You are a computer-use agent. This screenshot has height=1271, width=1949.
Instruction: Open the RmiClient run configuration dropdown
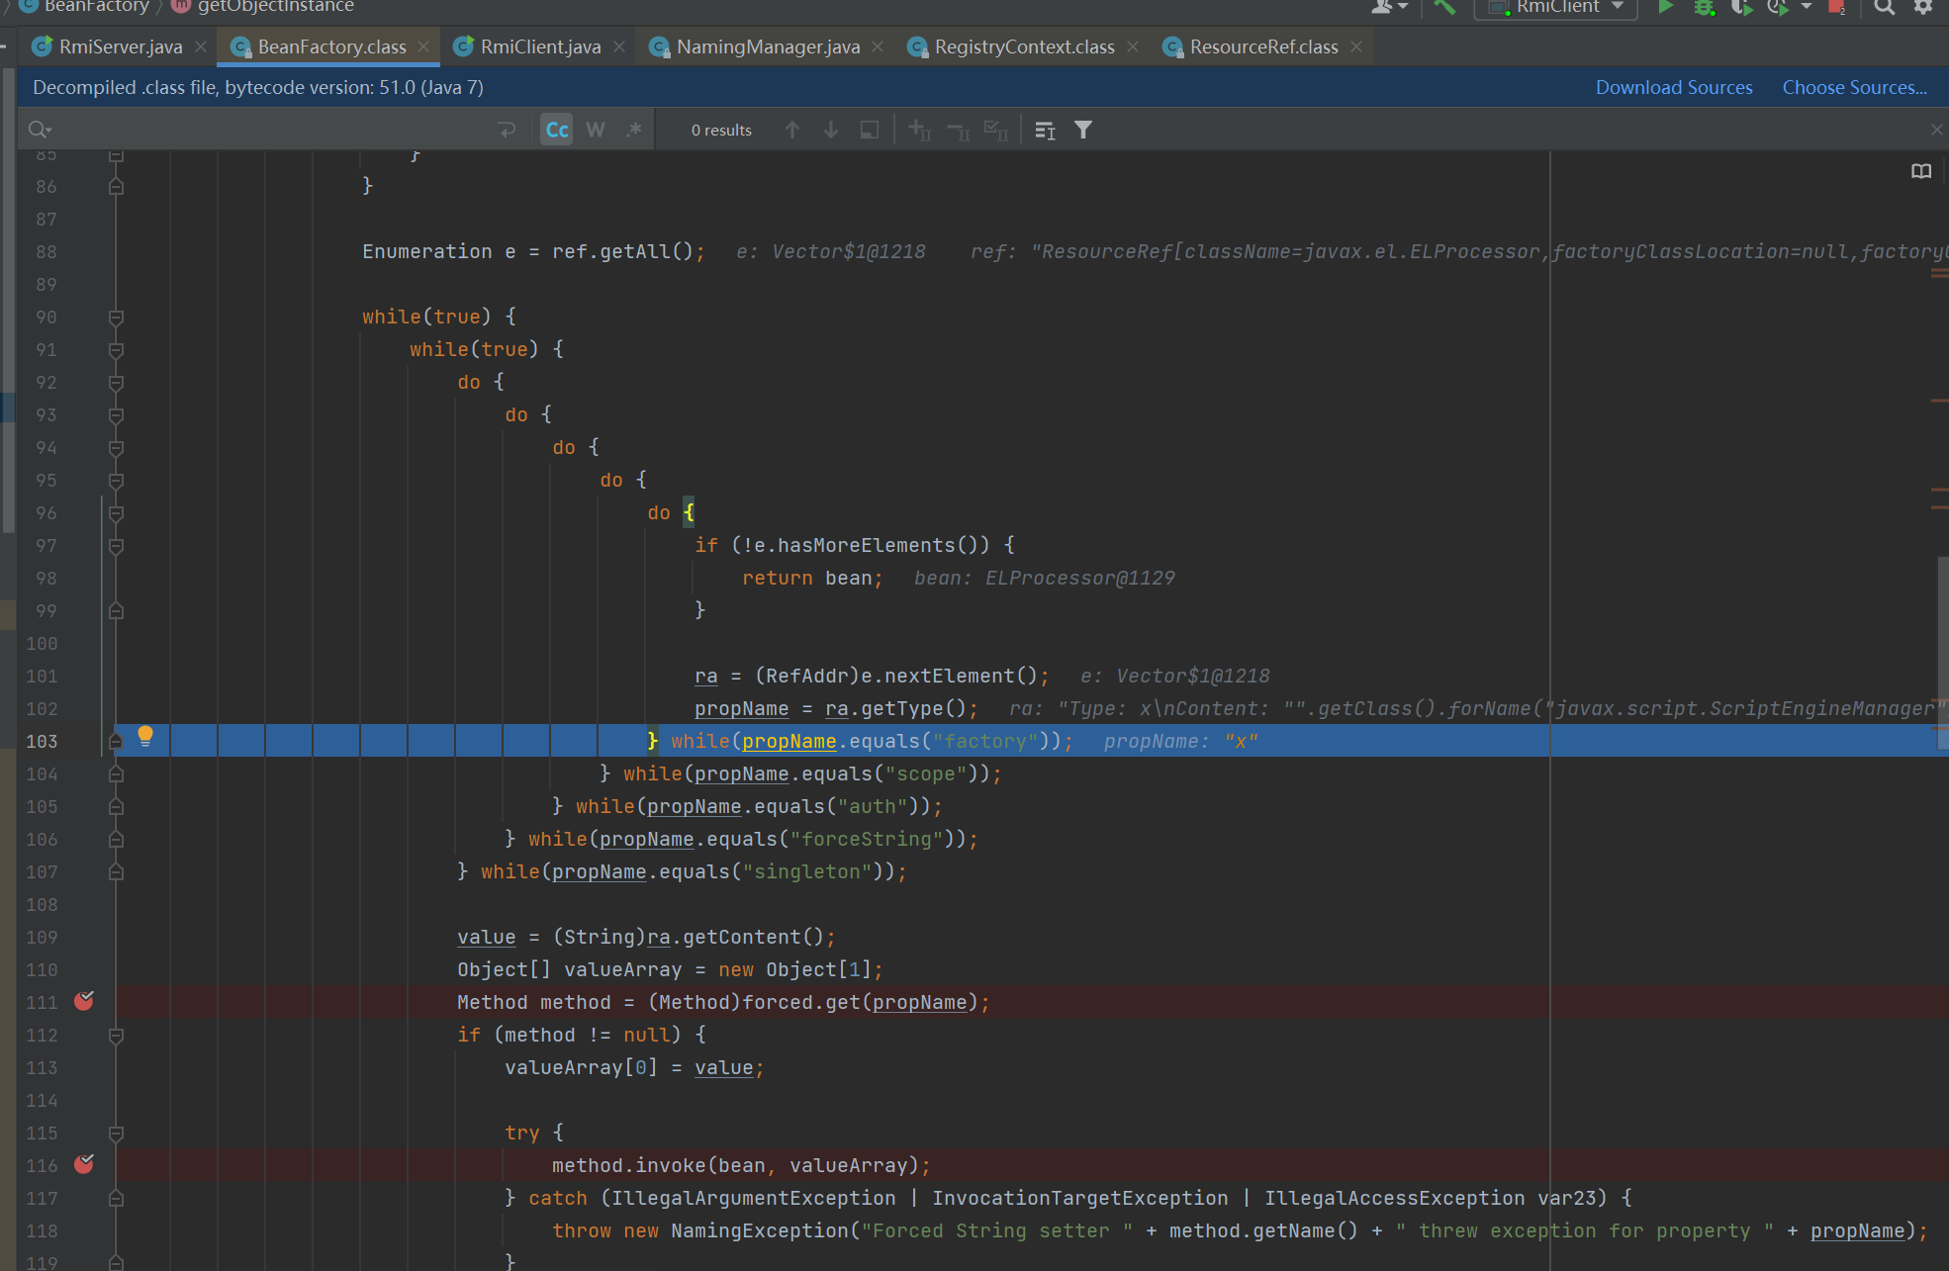tap(1558, 8)
